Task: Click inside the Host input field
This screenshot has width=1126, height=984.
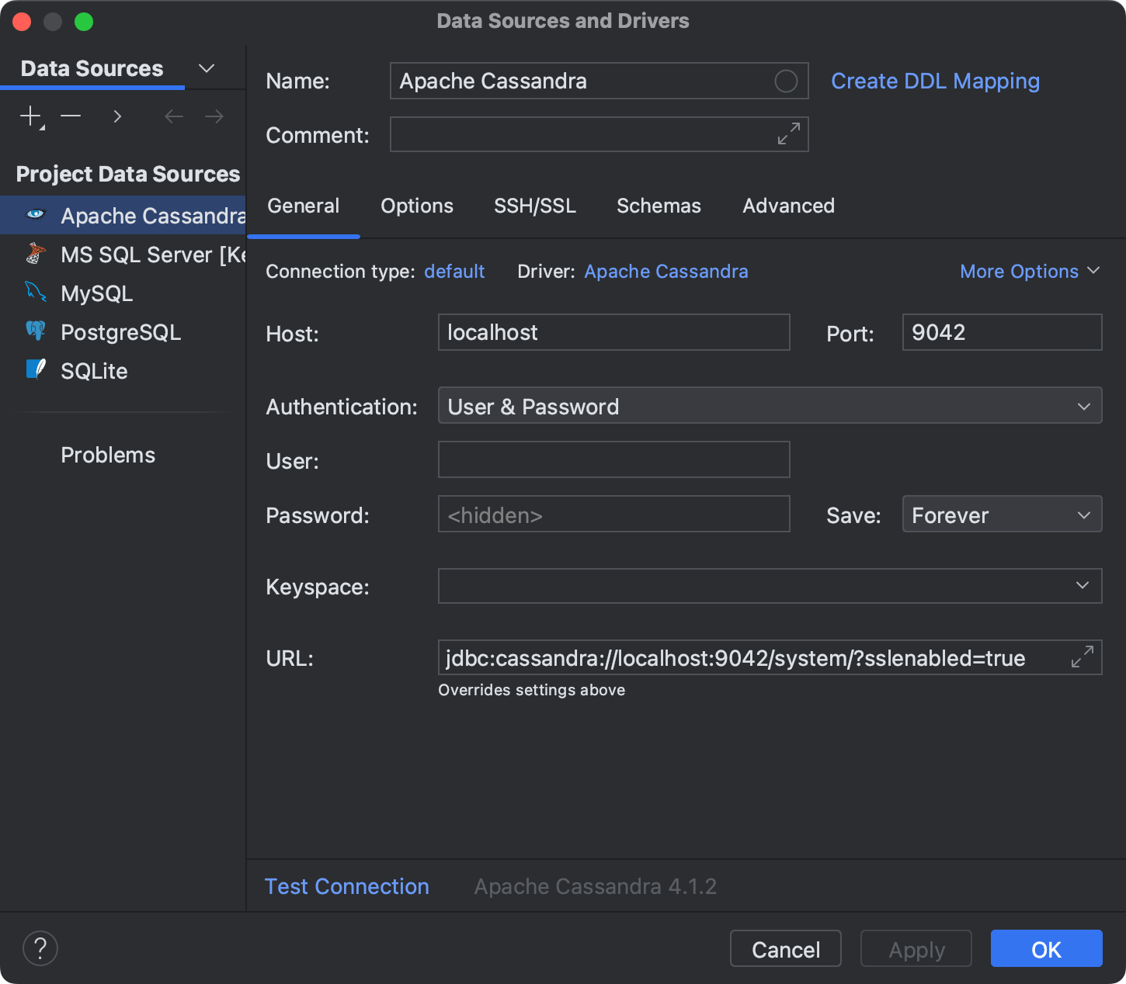Action: (x=613, y=332)
